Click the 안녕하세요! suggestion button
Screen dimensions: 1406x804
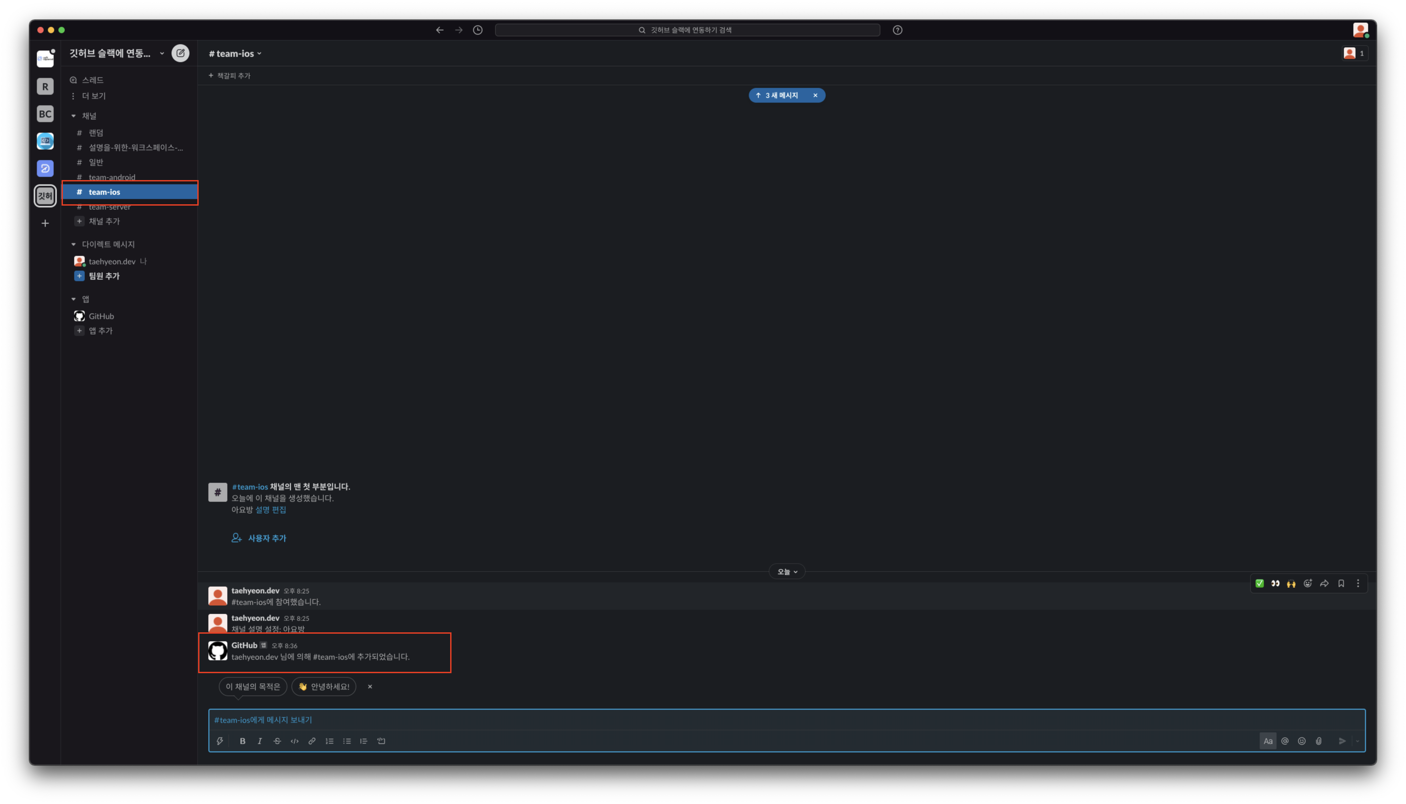[324, 686]
